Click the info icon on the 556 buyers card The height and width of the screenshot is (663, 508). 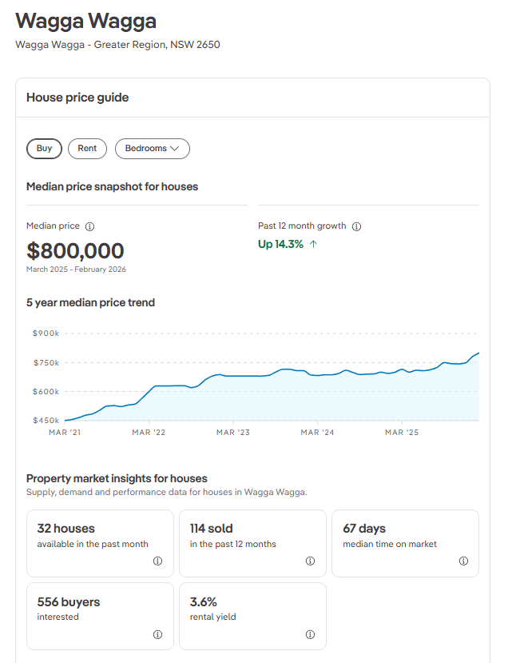point(159,634)
